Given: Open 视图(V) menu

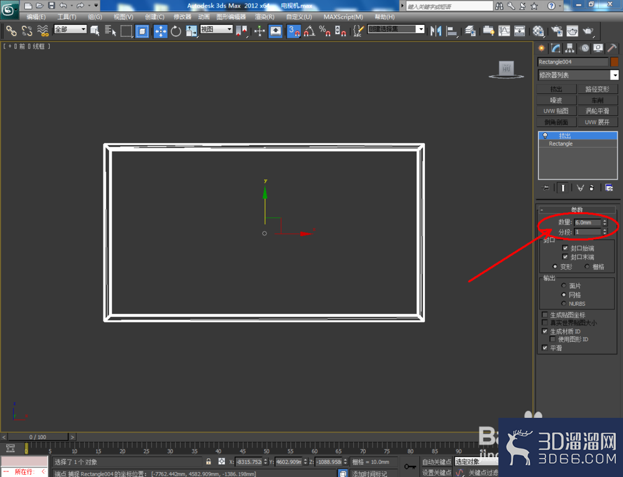Looking at the screenshot, I should click(123, 17).
